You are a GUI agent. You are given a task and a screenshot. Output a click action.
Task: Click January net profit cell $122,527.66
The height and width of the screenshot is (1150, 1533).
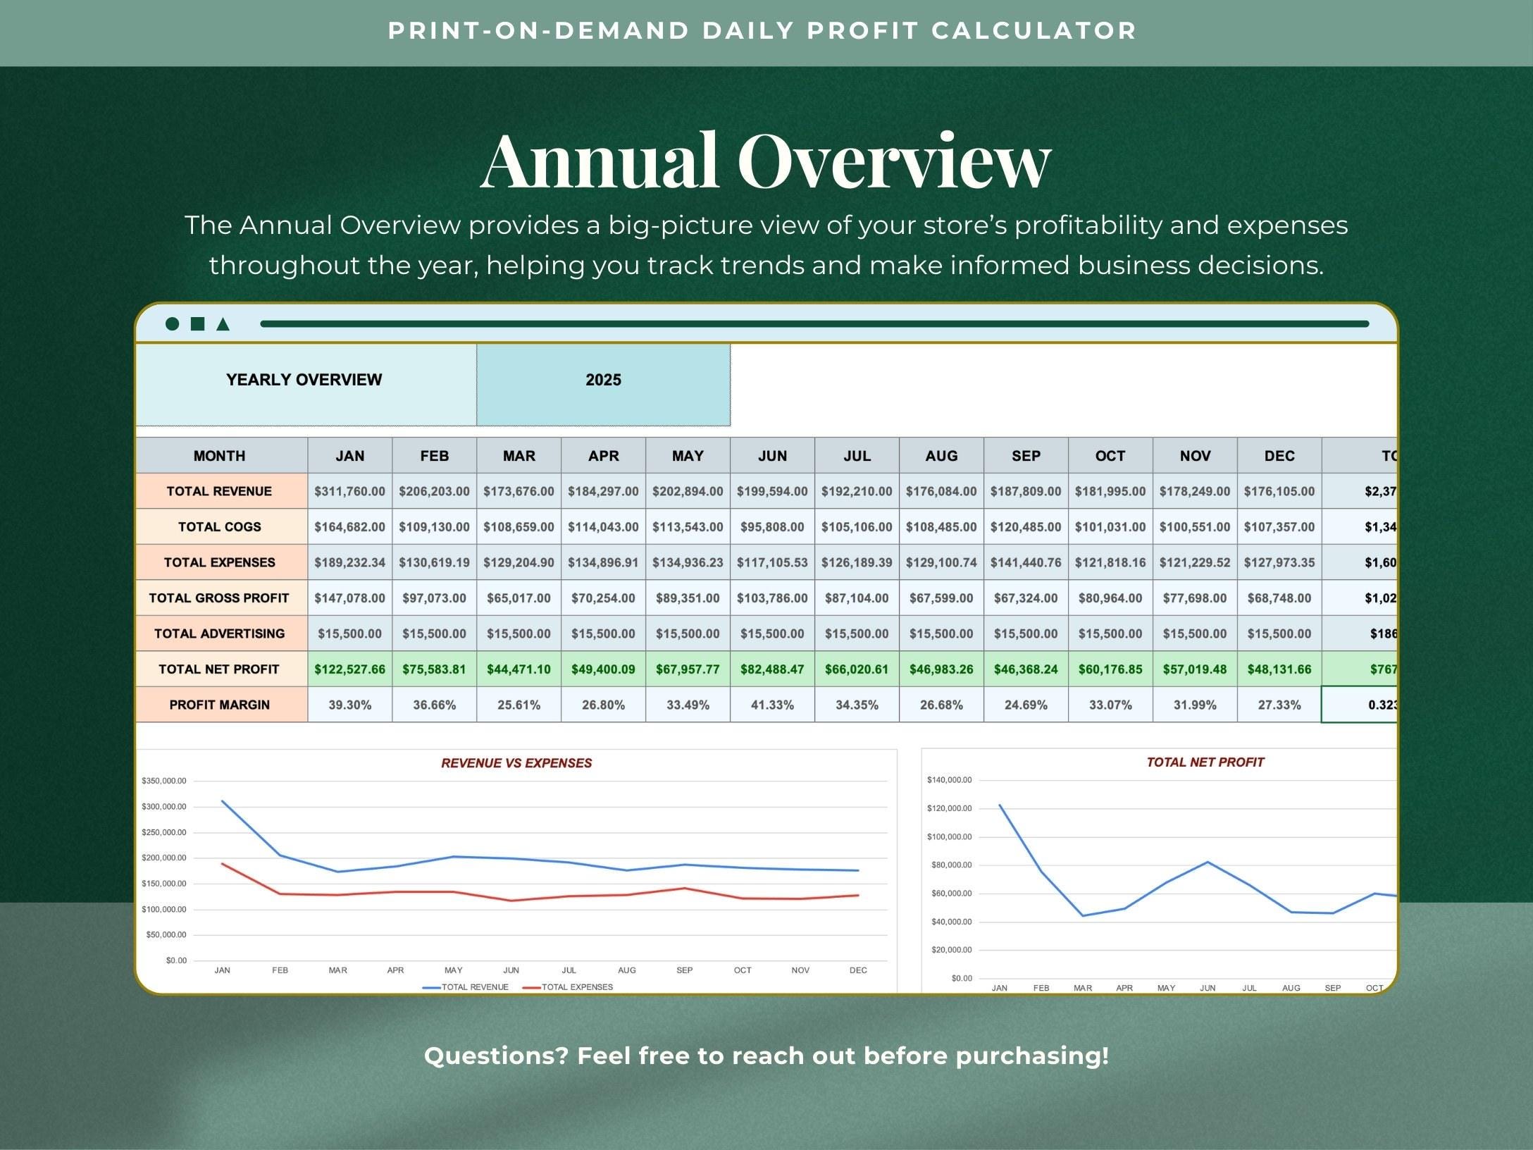pos(349,669)
